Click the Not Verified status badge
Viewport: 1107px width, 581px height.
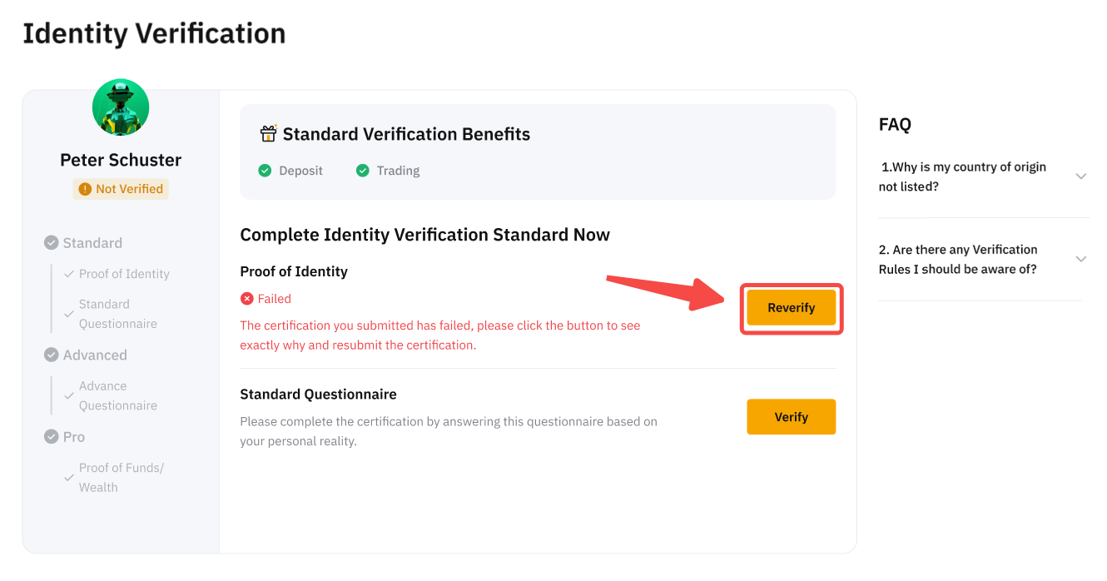coord(121,189)
